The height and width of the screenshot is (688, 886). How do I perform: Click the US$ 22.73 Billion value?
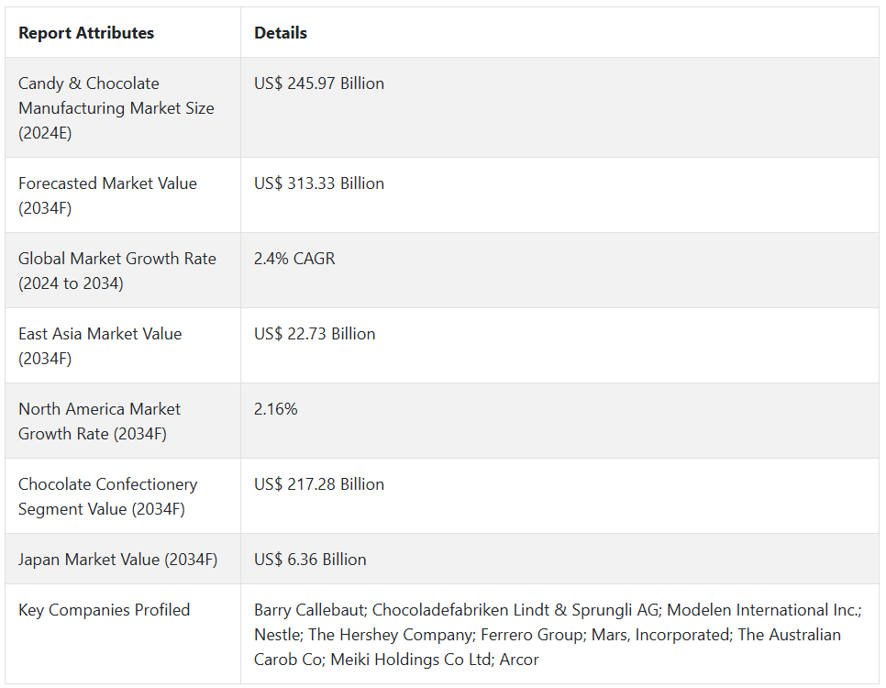click(315, 334)
